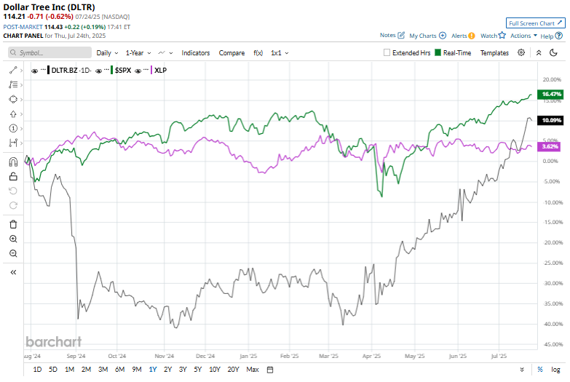Open Alerts for DLTR
Screen dimensions: 570x382
click(x=463, y=36)
